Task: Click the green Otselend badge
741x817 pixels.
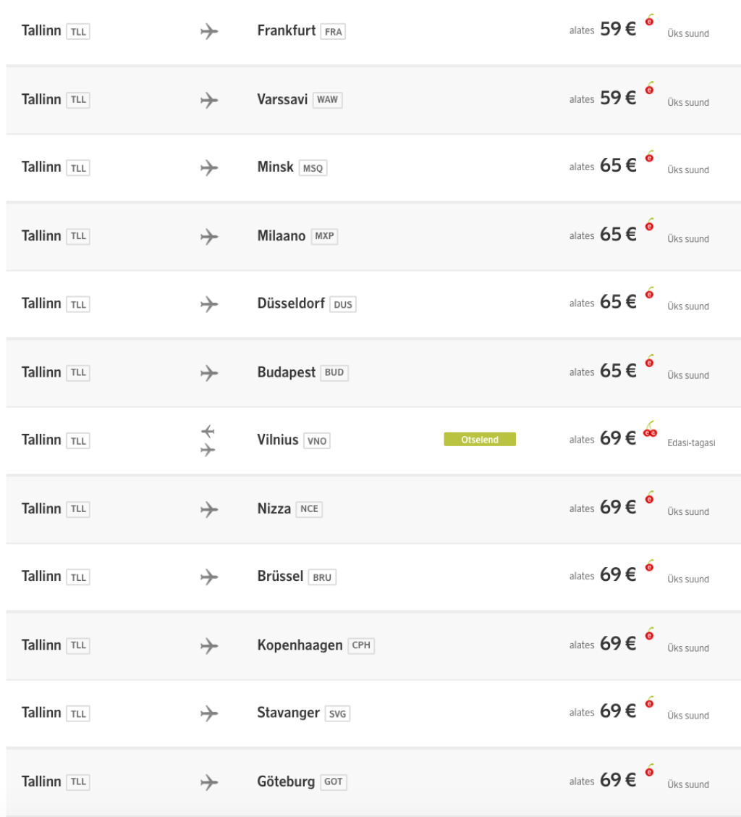Action: pyautogui.click(x=480, y=440)
